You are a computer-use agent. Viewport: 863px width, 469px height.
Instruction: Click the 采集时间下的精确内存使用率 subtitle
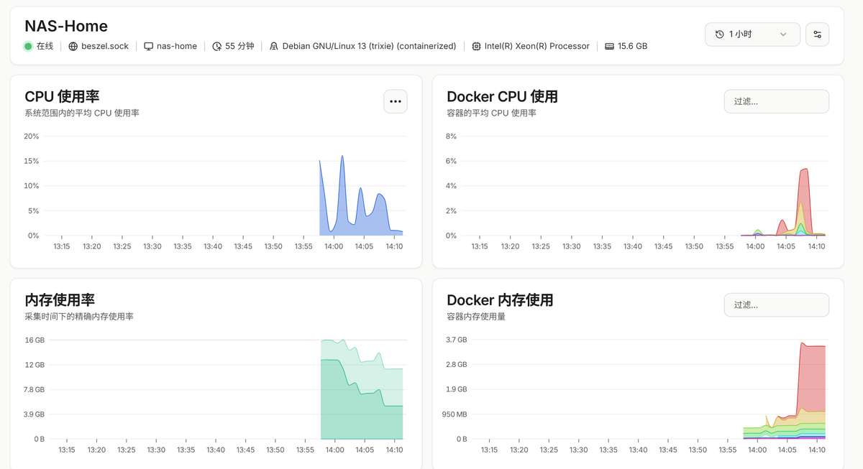(79, 317)
